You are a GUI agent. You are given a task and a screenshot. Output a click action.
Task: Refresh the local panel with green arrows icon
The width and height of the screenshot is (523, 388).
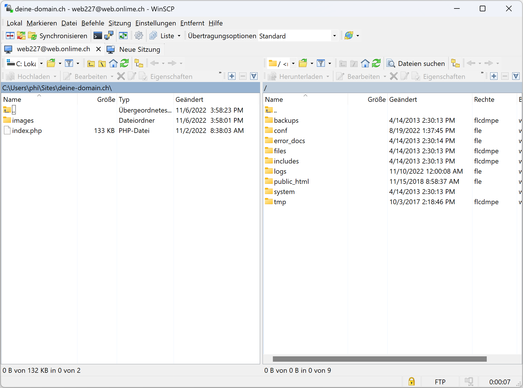tap(124, 63)
